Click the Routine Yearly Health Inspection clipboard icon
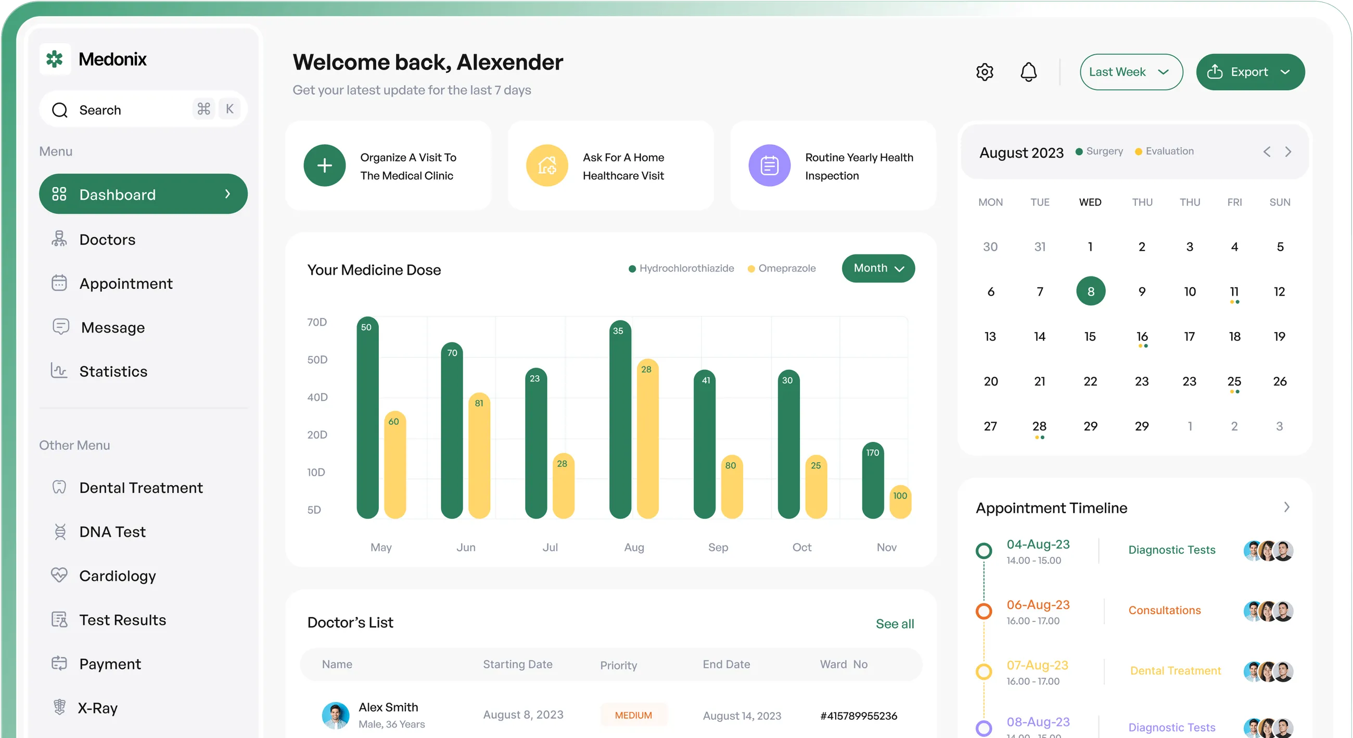Image resolution: width=1353 pixels, height=738 pixels. pyautogui.click(x=769, y=165)
